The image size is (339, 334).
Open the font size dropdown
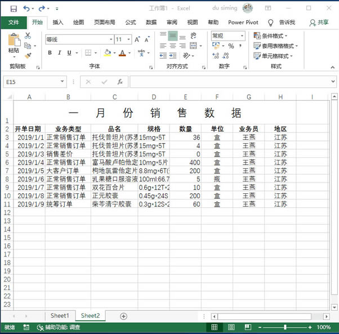(128, 39)
